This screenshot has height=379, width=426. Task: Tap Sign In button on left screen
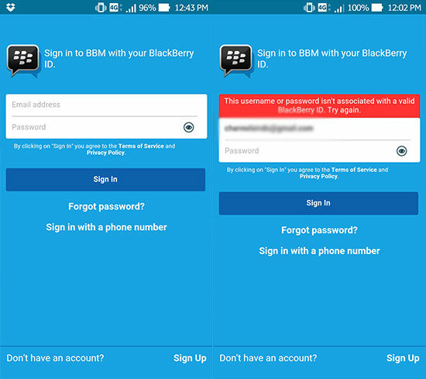pos(105,180)
